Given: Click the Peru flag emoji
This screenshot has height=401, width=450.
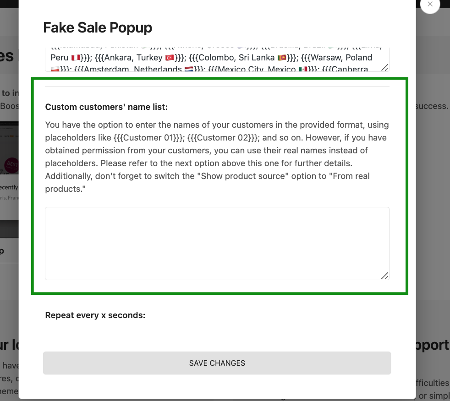Looking at the screenshot, I should pyautogui.click(x=76, y=58).
